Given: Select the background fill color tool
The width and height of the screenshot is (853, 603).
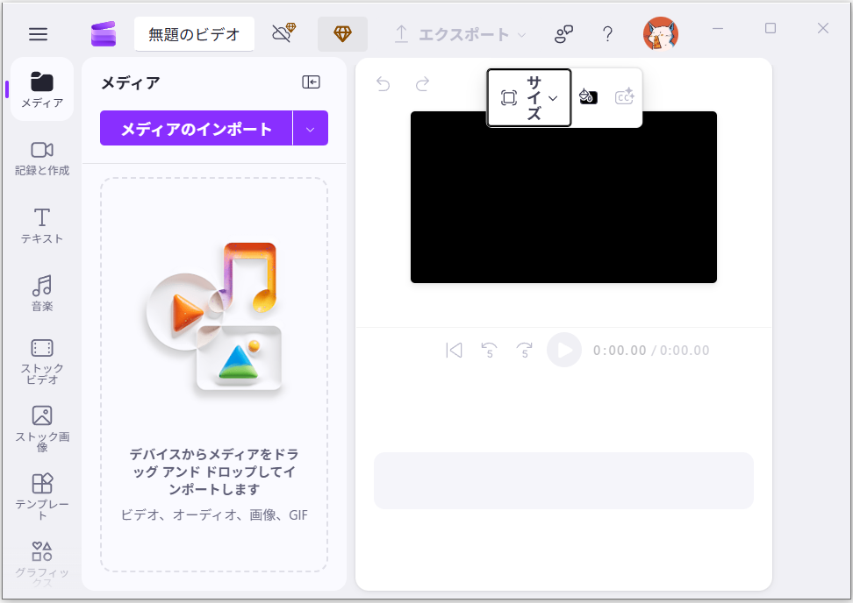Looking at the screenshot, I should pos(588,96).
